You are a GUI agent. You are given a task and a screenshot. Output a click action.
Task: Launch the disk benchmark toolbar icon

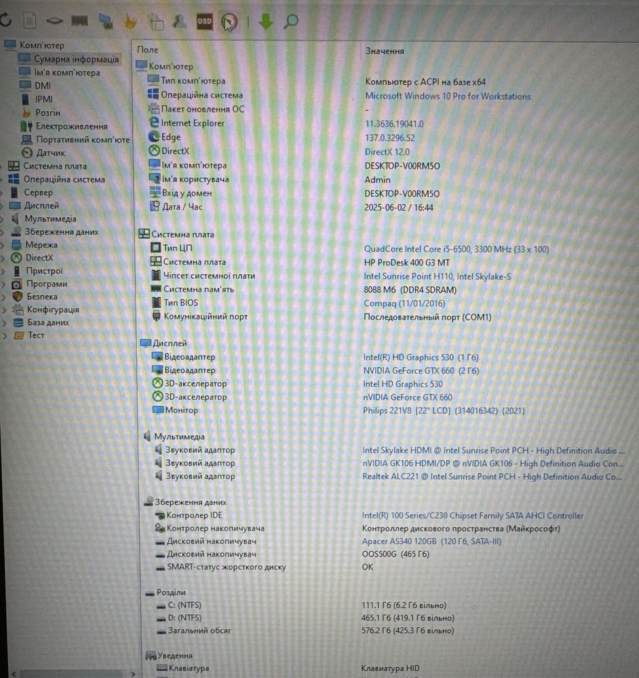(54, 20)
